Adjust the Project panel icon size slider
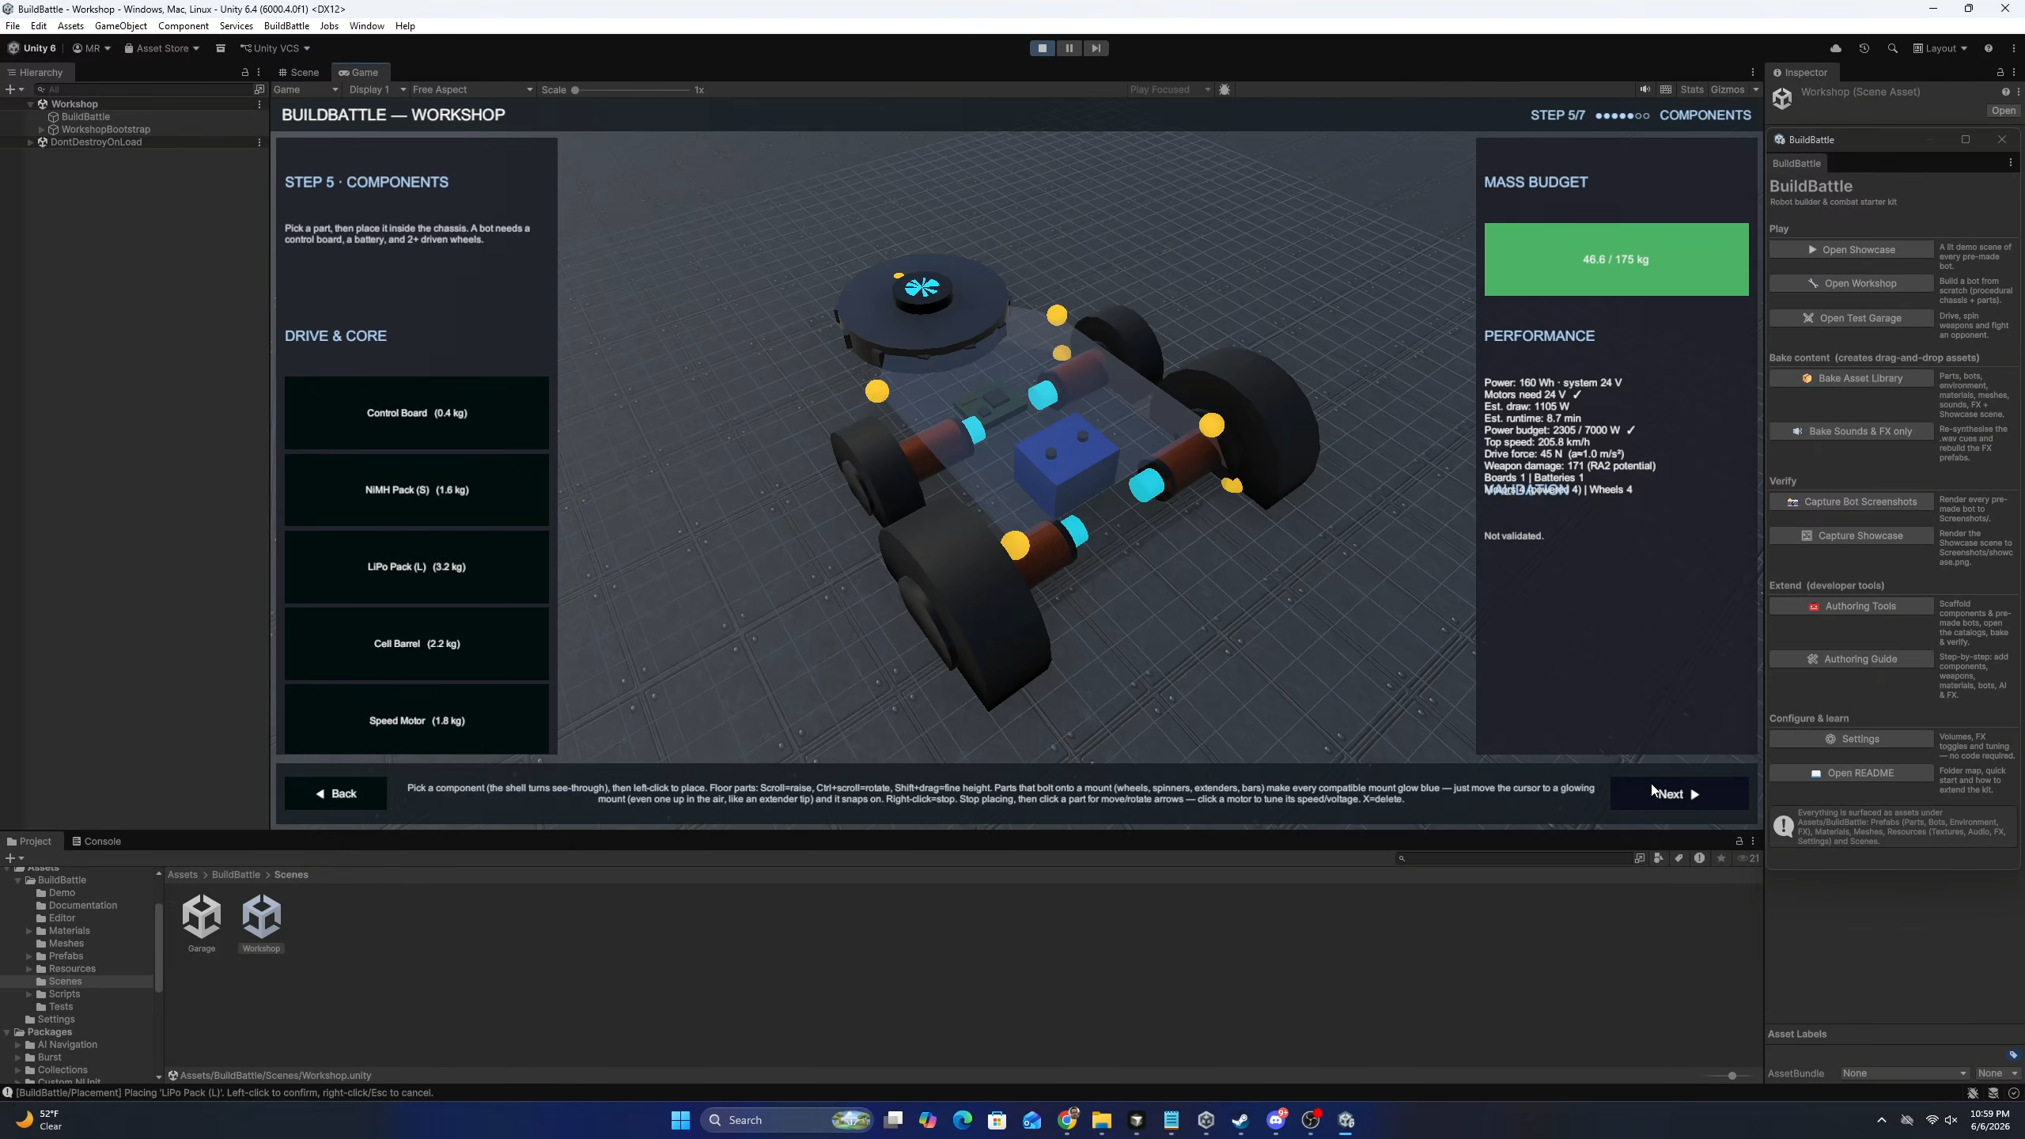The image size is (2025, 1139). coord(1728,1076)
